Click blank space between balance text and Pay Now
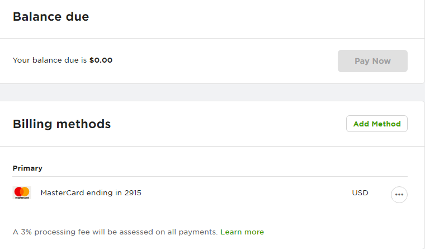425x249 pixels. [x=224, y=60]
